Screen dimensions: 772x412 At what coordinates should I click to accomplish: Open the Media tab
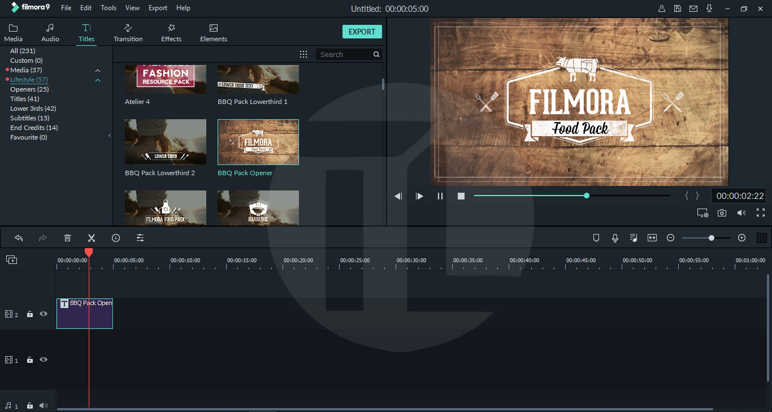[x=13, y=33]
